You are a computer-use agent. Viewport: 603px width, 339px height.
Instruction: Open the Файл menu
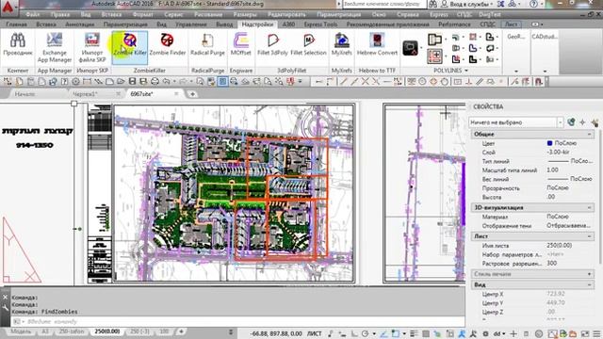[x=33, y=15]
